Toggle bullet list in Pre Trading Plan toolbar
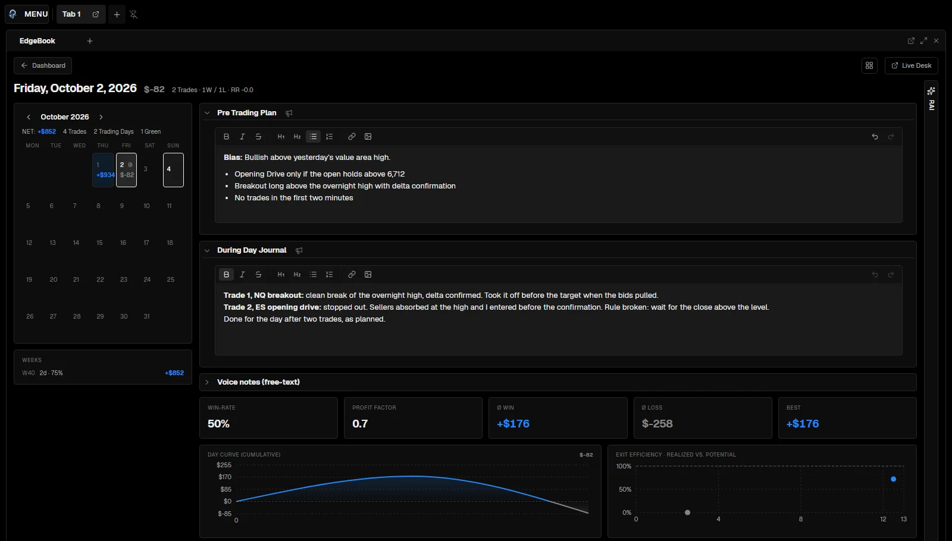 (x=313, y=137)
